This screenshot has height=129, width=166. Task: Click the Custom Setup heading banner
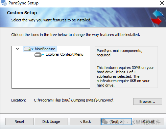coord(22,13)
